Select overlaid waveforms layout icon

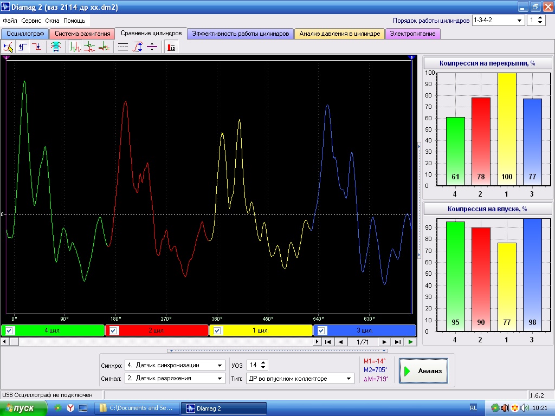click(104, 47)
